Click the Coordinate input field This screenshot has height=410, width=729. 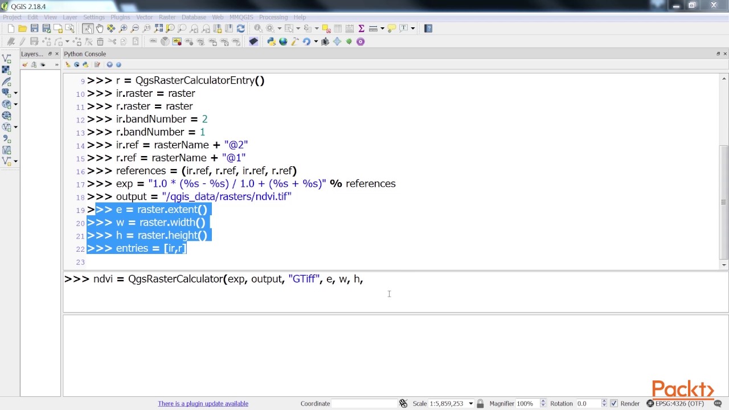coord(364,404)
